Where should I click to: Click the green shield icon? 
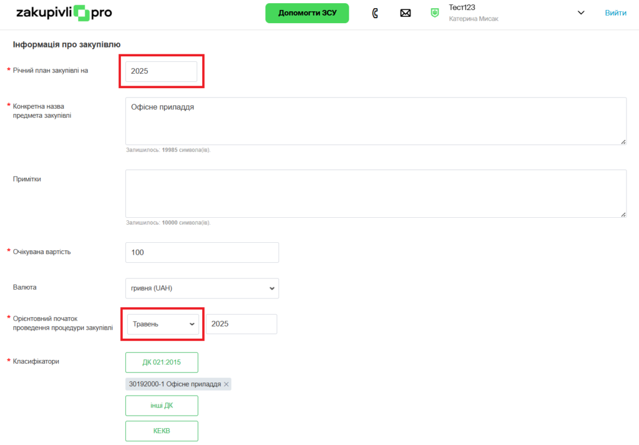[435, 13]
